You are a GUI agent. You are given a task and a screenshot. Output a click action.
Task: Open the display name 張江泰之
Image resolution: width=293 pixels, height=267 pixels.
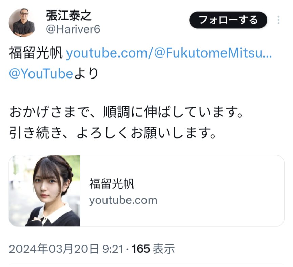click(69, 15)
